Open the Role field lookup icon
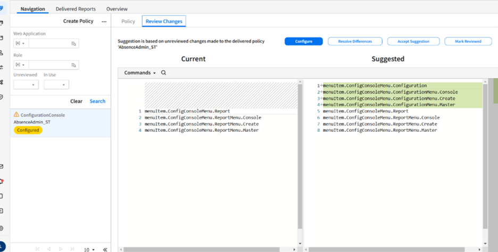The width and height of the screenshot is (498, 252). [74, 65]
